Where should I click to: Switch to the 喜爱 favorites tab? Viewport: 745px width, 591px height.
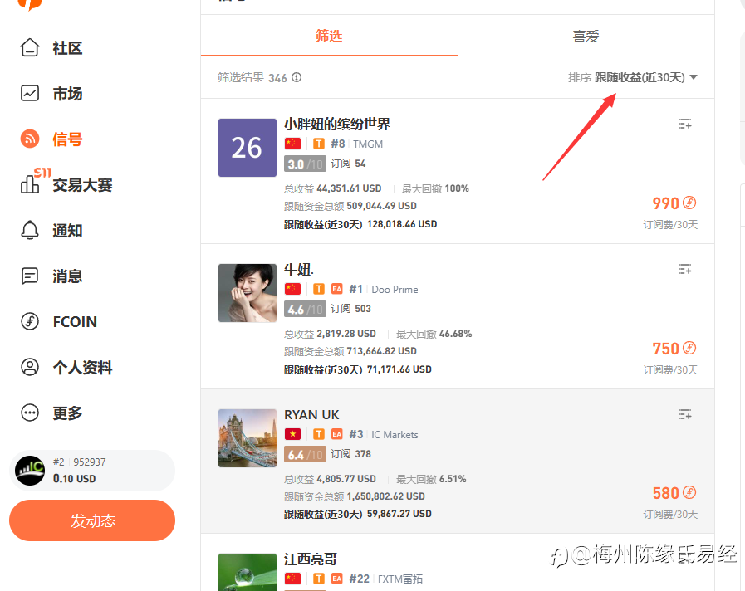point(586,36)
